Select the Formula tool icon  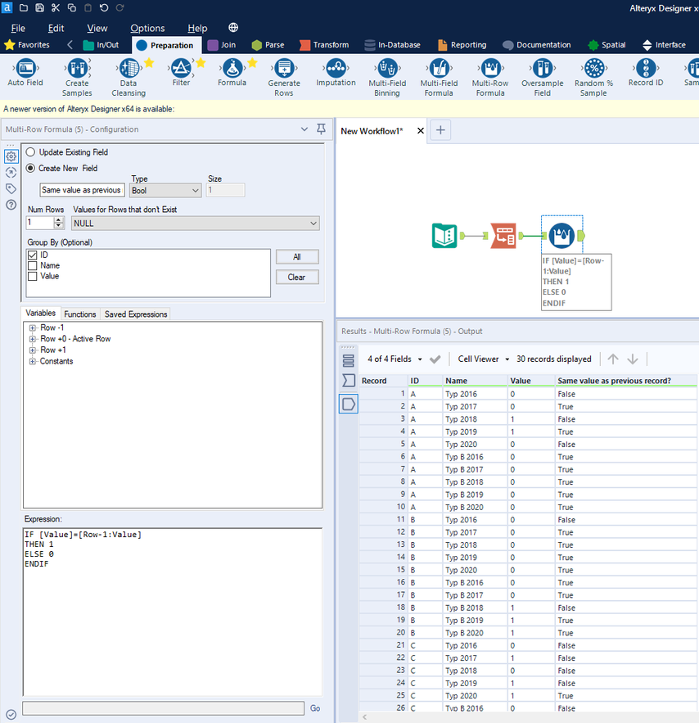coord(232,70)
